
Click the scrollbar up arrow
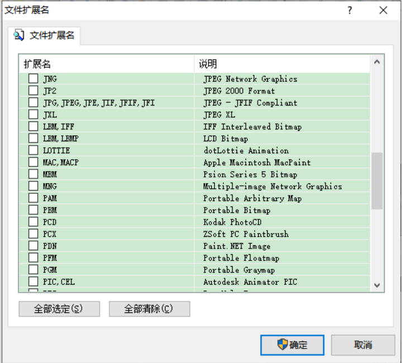pyautogui.click(x=377, y=62)
